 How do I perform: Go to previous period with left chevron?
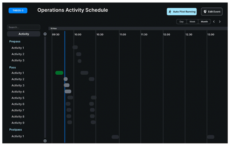tap(214, 22)
